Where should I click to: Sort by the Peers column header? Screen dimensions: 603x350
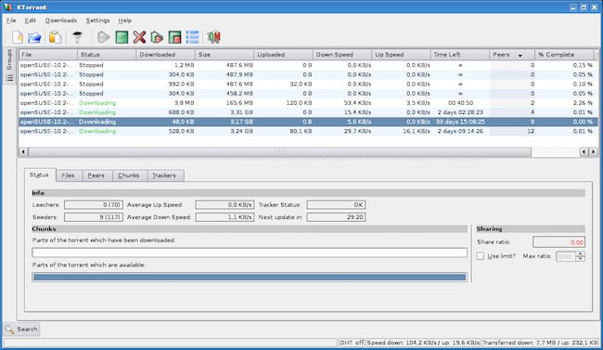click(x=512, y=55)
